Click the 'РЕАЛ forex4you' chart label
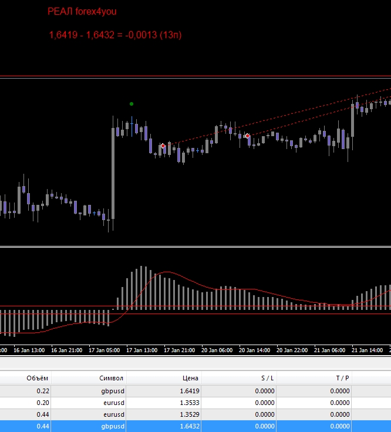This screenshot has height=432, width=391. 82,12
